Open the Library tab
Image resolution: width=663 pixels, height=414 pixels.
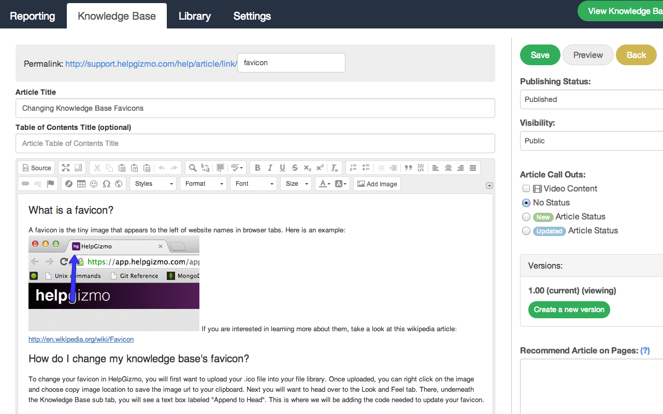pos(195,16)
